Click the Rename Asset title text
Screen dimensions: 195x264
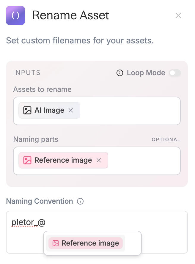tap(71, 15)
